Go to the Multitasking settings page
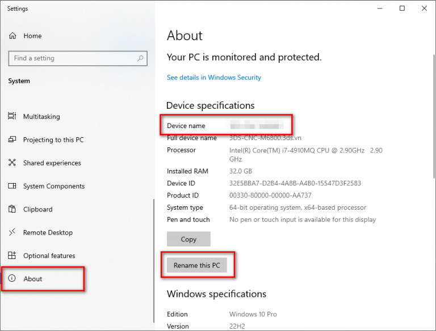 pos(41,117)
